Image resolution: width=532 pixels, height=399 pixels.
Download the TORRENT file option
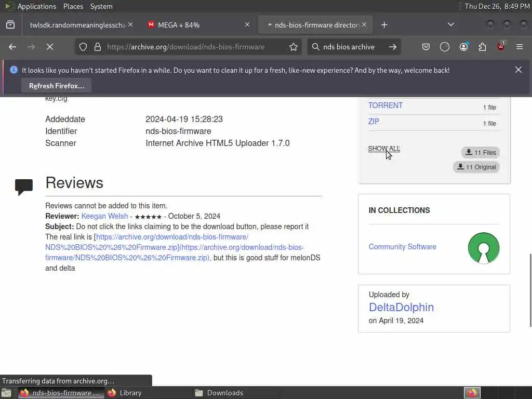tap(385, 105)
